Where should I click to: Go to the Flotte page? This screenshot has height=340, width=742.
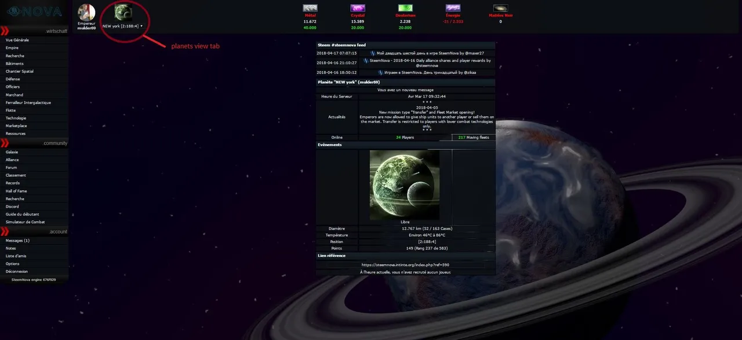click(x=11, y=110)
